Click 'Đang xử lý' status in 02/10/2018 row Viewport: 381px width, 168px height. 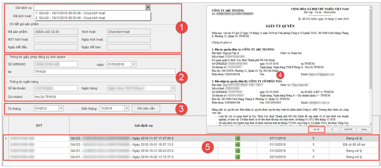tap(354, 157)
